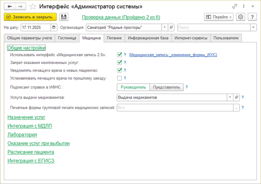Expand the Организация dropdown list
The width and height of the screenshot is (261, 184).
tap(165, 27)
